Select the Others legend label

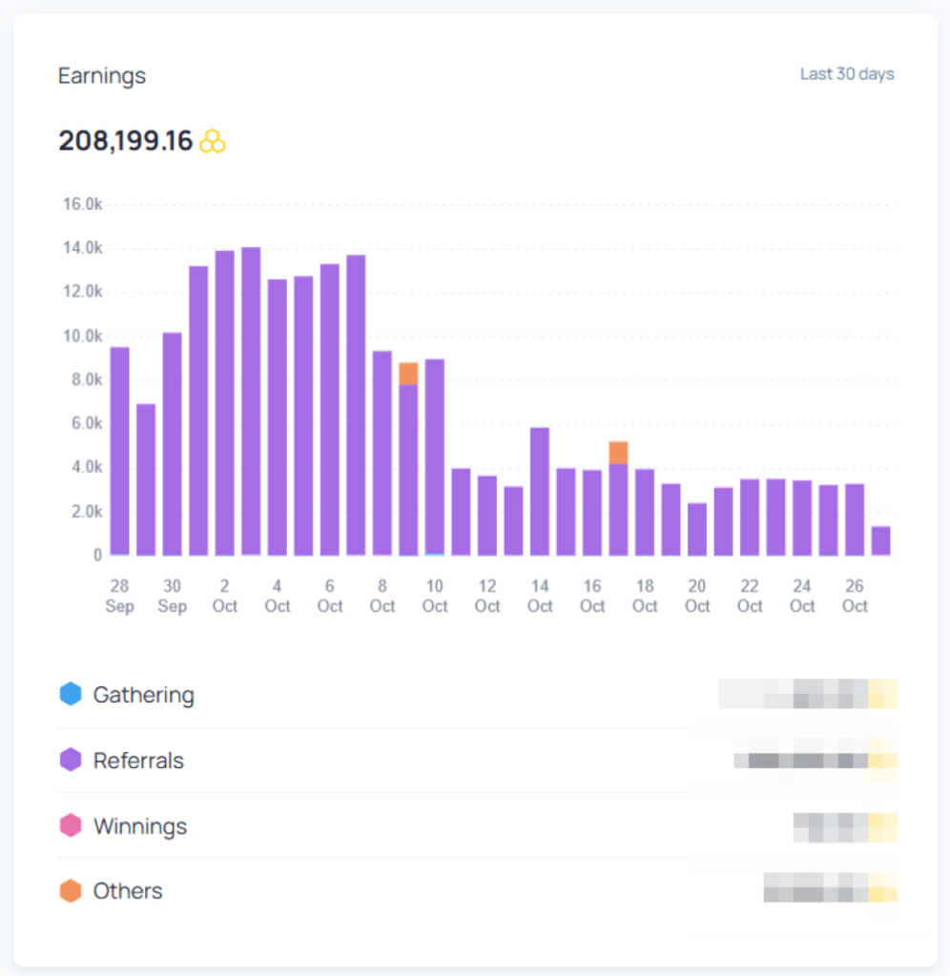pos(128,891)
